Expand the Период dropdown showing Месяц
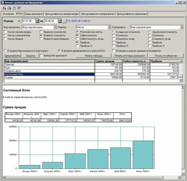The image size is (187, 181). pyautogui.click(x=109, y=27)
